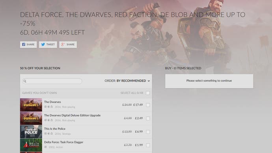Click the Google Plus icon in Share button
This screenshot has height=153, width=272.
click(x=63, y=45)
